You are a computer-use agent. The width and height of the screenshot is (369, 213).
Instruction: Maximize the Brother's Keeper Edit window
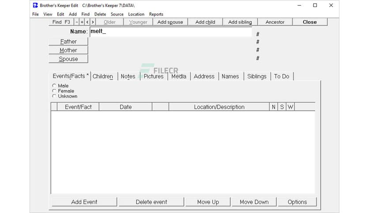point(315,5)
